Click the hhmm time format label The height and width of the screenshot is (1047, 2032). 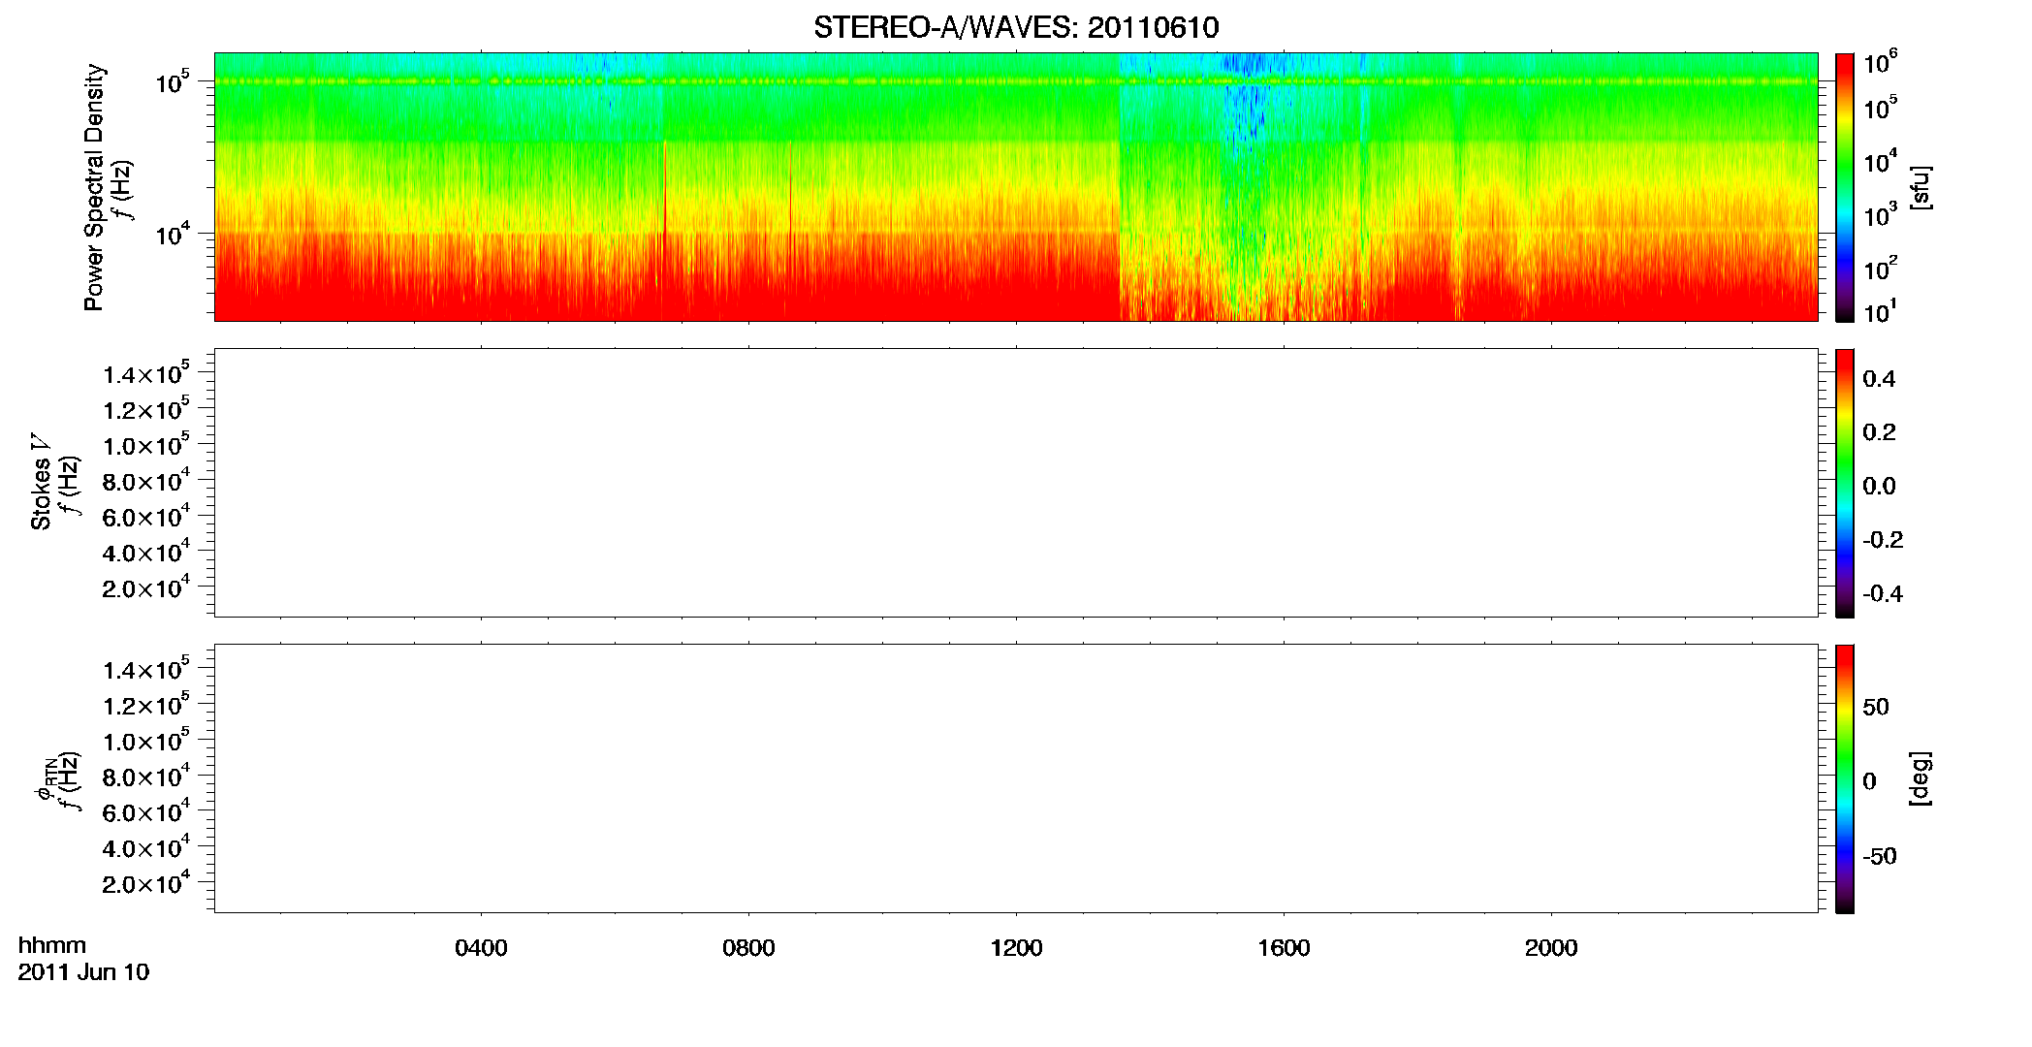click(x=52, y=945)
